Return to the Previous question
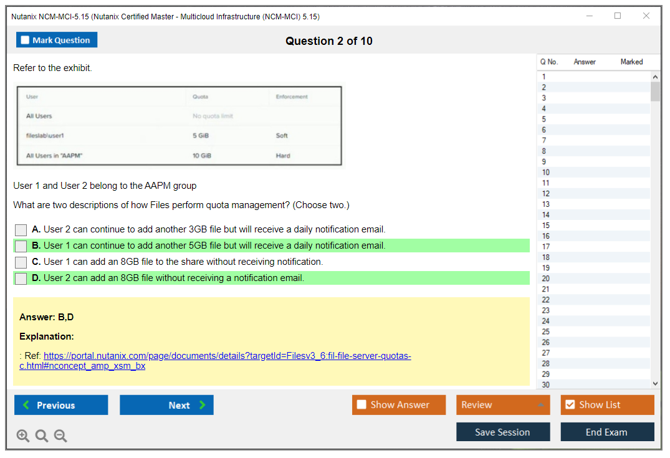 tap(61, 405)
